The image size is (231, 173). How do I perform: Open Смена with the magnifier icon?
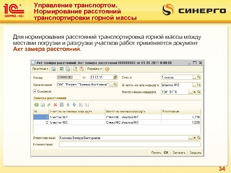tap(199, 77)
